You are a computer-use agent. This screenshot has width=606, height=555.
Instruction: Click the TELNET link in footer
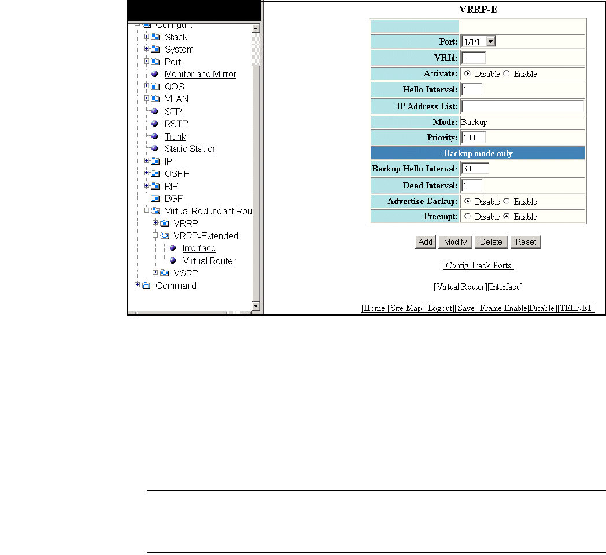577,308
